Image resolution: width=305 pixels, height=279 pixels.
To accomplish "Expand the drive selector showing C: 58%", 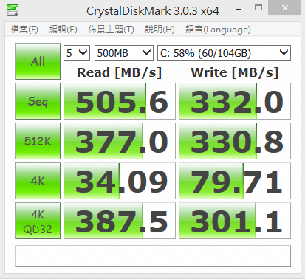I will click(x=224, y=52).
